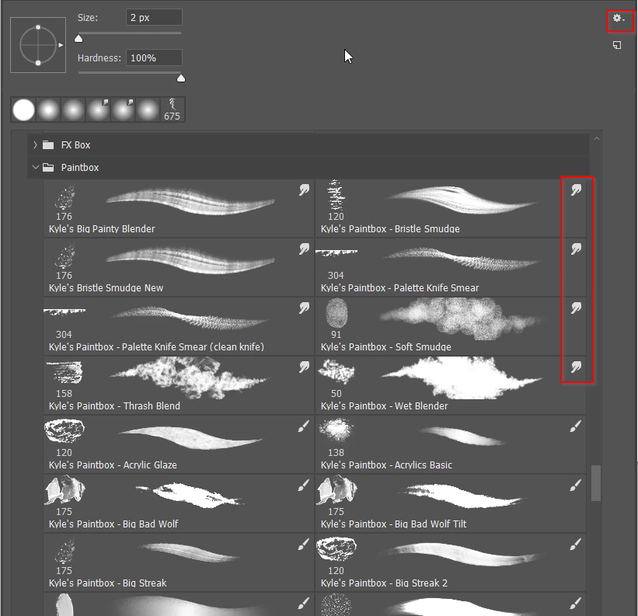Click brush icon on Big Streak row

304,544
